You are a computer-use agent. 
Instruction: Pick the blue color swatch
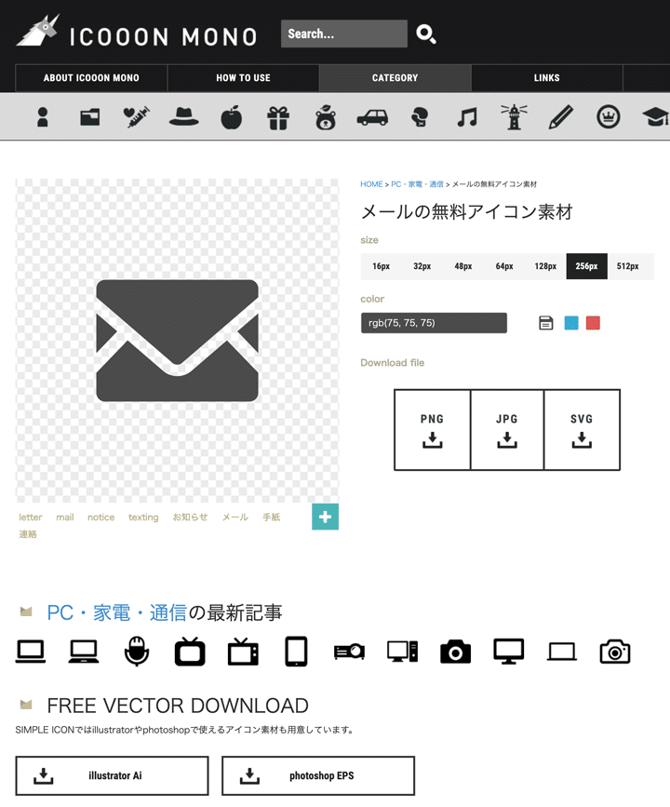[571, 323]
